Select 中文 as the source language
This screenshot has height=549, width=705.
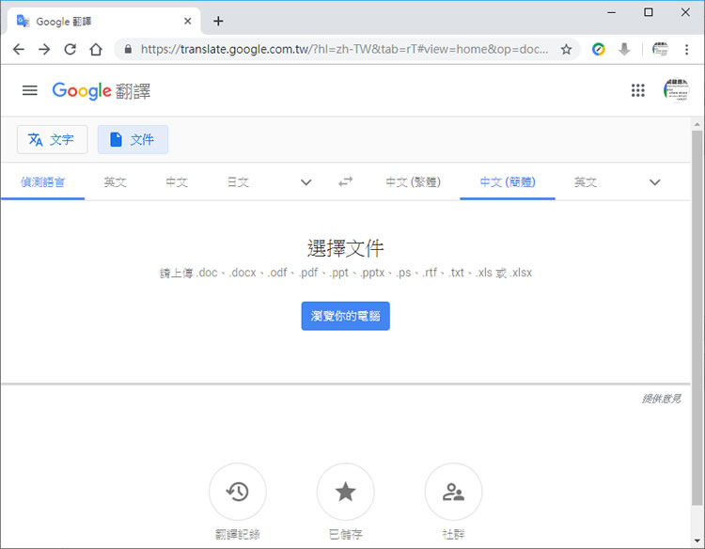point(177,182)
